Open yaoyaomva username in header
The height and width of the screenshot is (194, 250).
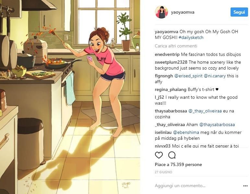click(x=183, y=12)
